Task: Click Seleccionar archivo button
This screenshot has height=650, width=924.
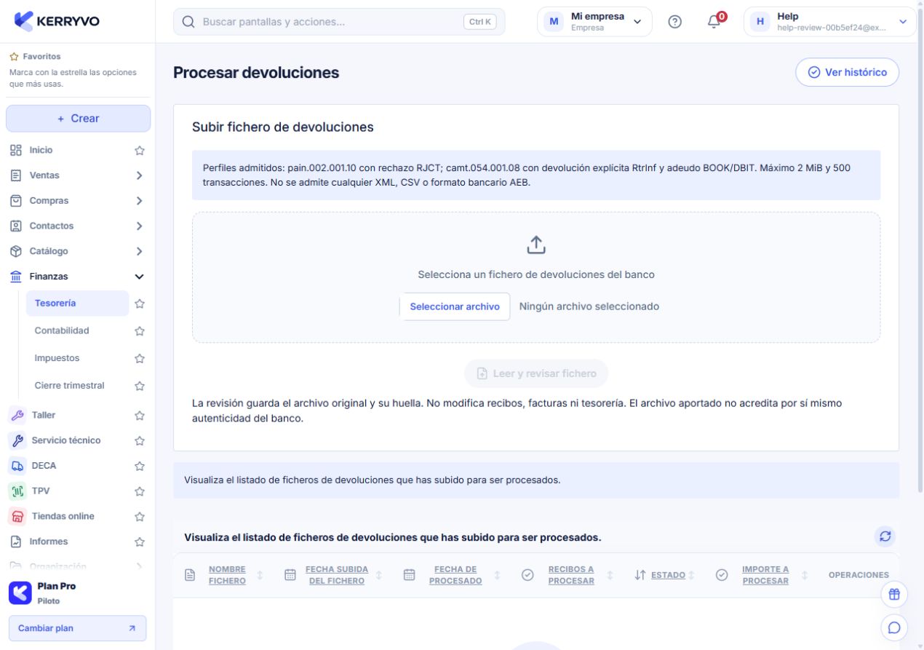Action: coord(455,306)
